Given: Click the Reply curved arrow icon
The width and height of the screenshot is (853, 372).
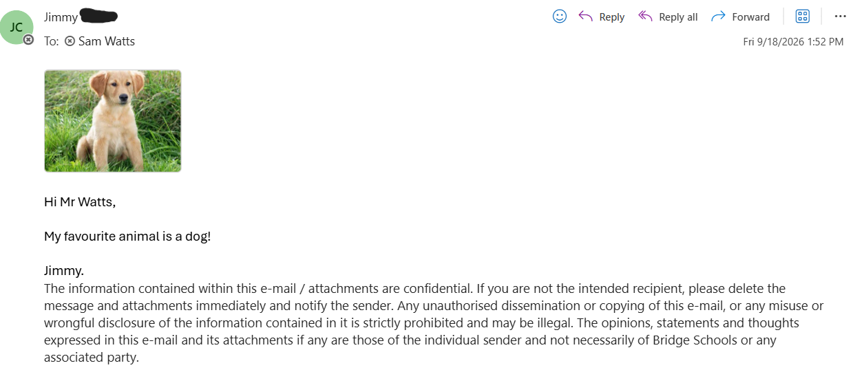Looking at the screenshot, I should [x=586, y=17].
